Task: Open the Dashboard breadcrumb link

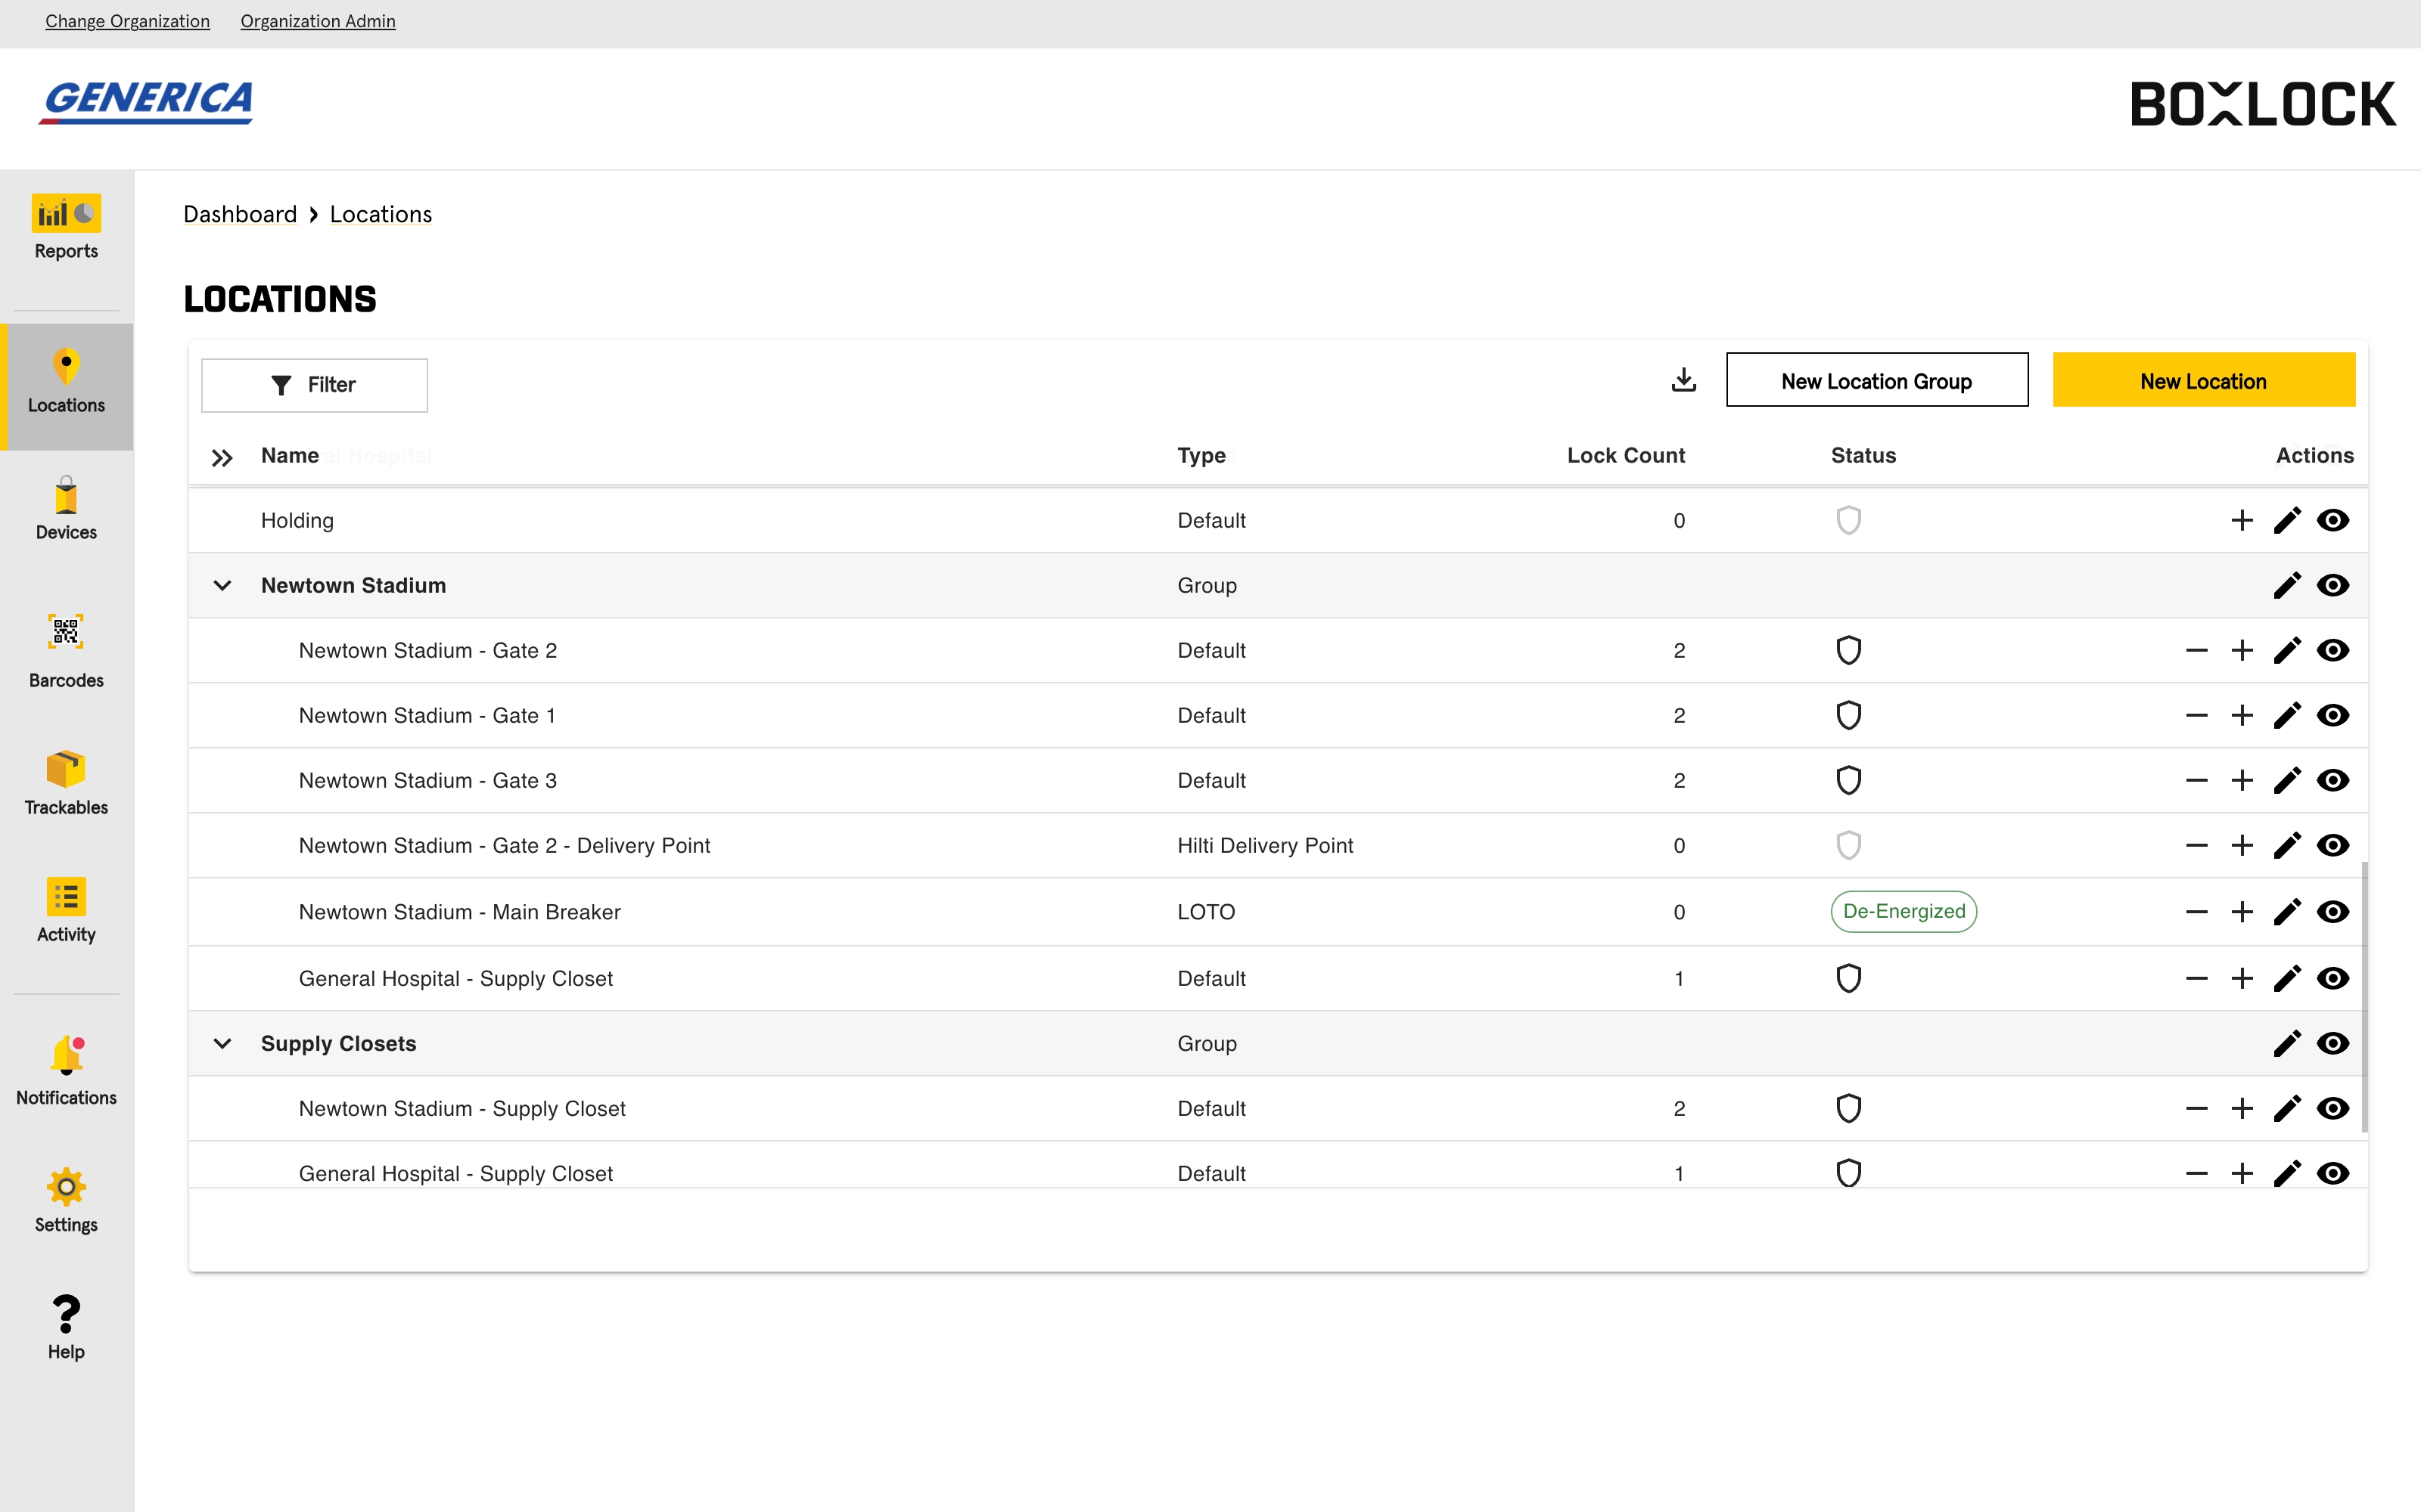Action: pos(240,214)
